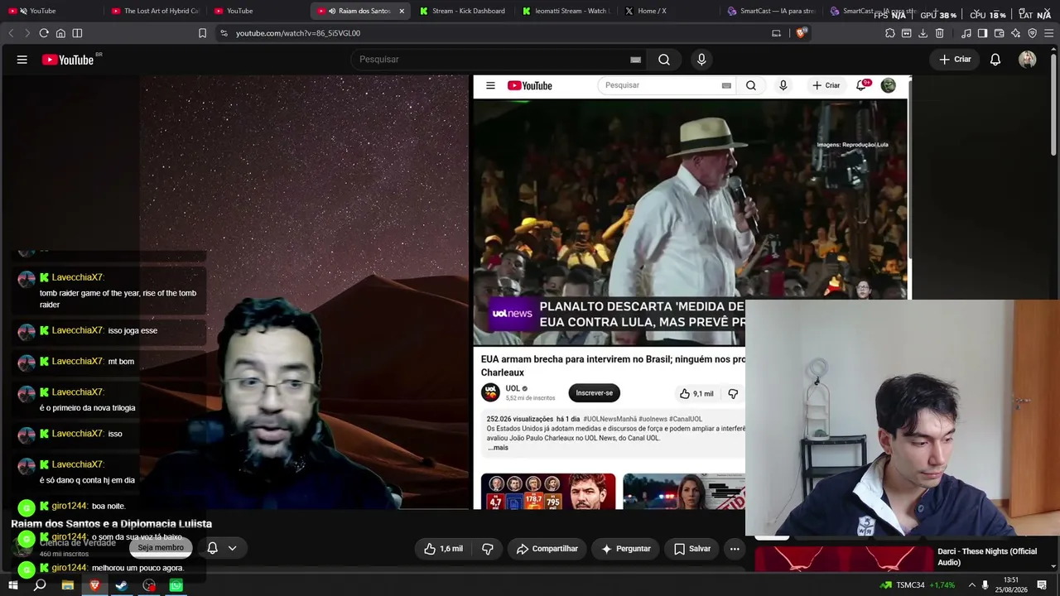Save the video with Salvar
The height and width of the screenshot is (596, 1060).
691,549
